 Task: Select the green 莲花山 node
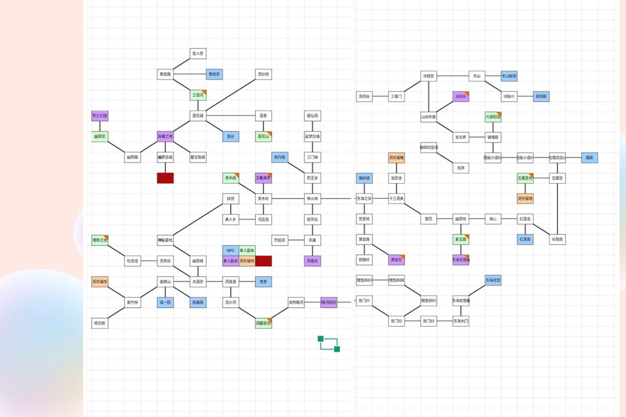click(x=263, y=137)
